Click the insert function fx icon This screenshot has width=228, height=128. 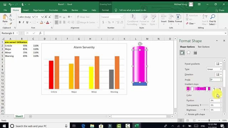(x=40, y=33)
